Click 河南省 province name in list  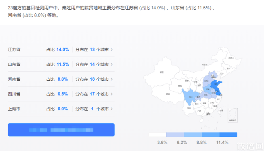tap(14, 79)
